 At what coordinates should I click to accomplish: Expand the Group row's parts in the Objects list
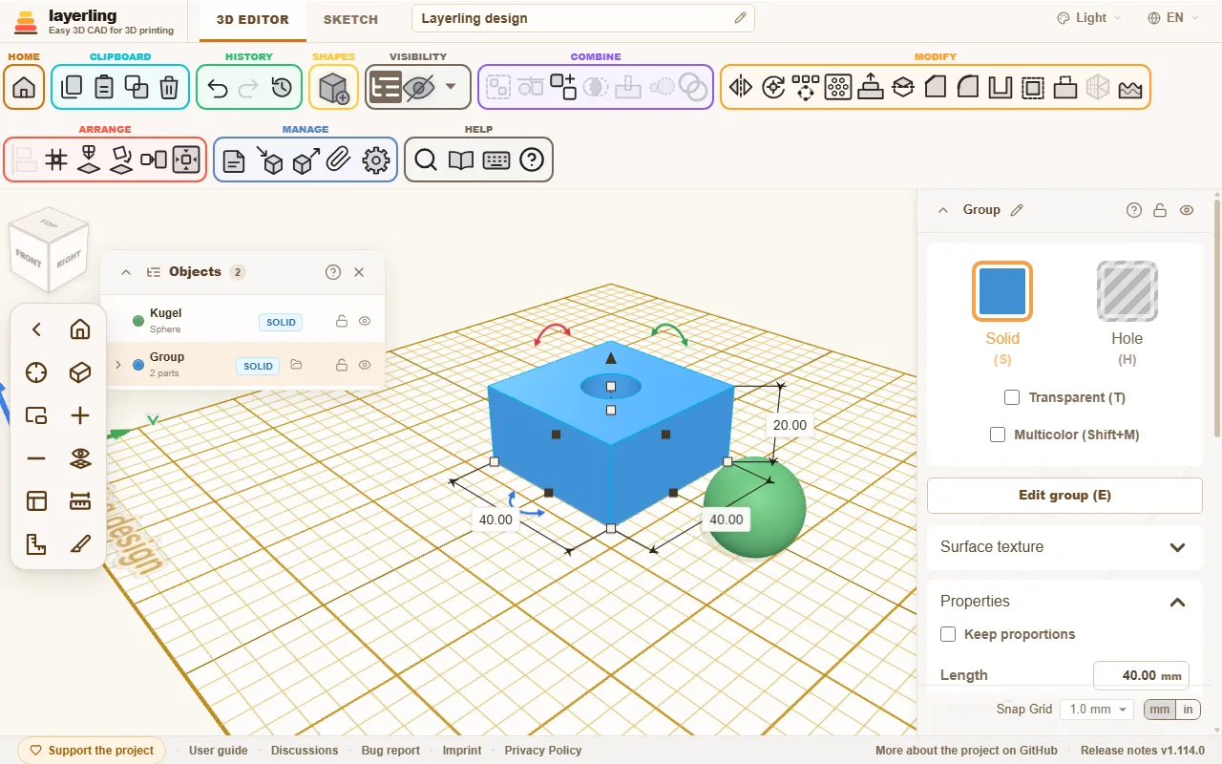click(118, 365)
